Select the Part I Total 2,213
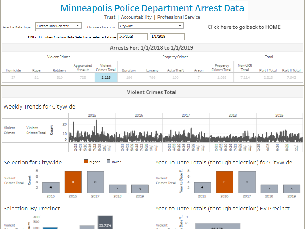This screenshot has height=229, width=305. 268,77
